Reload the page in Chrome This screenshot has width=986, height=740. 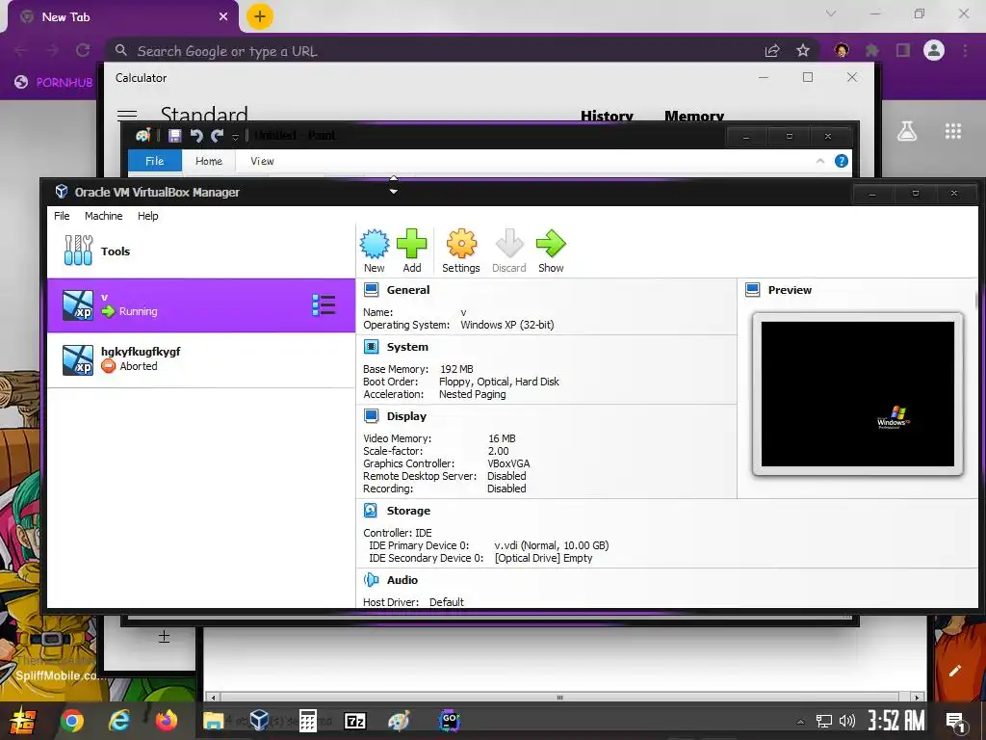pos(83,50)
